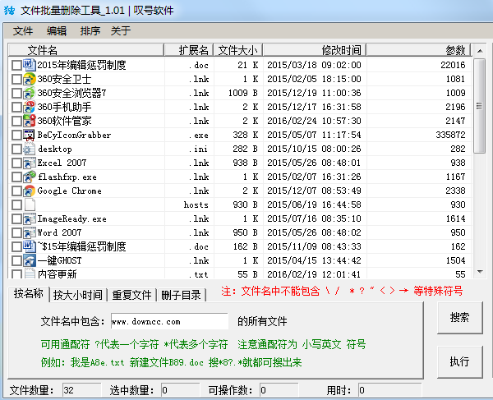Check the Google Chrome row checkbox

click(16, 191)
